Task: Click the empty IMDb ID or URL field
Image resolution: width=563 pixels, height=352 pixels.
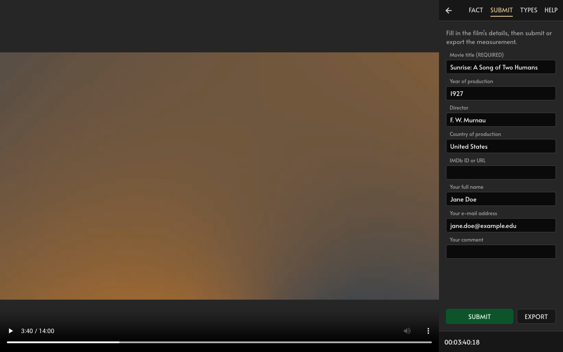Action: [x=501, y=172]
